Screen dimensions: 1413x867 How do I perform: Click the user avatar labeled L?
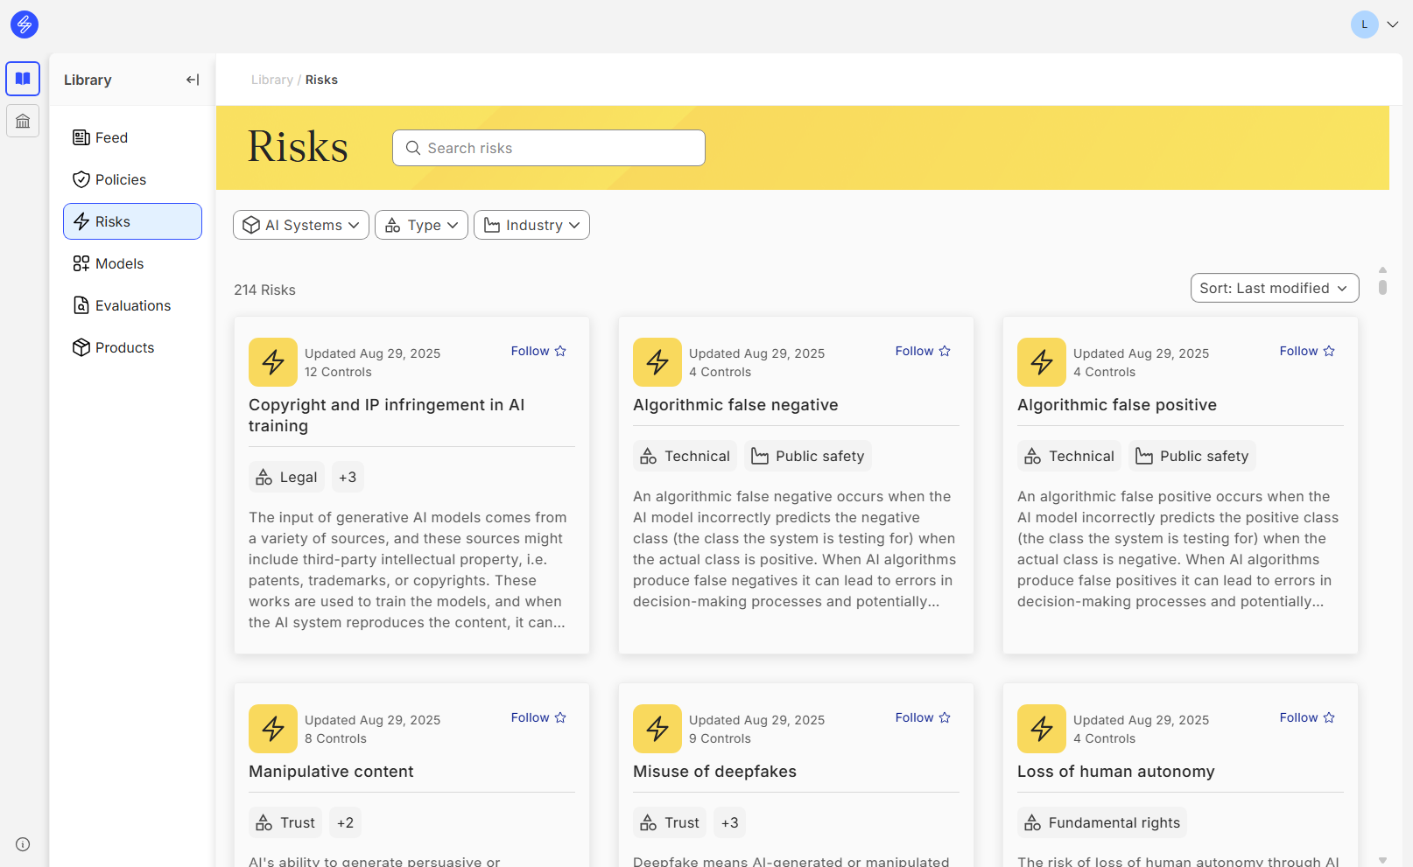tap(1364, 24)
